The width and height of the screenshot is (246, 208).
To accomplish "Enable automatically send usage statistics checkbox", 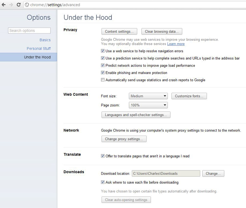I will [102, 80].
